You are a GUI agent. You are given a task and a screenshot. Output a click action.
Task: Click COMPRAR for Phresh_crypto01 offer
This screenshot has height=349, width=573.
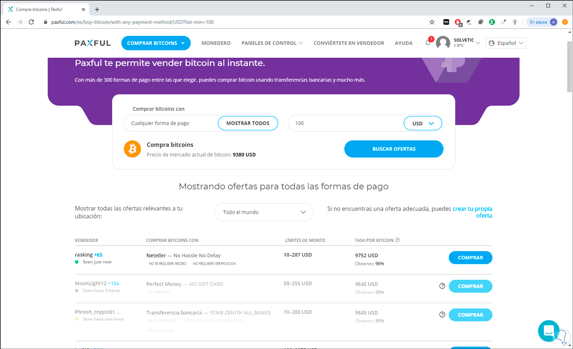pos(470,315)
